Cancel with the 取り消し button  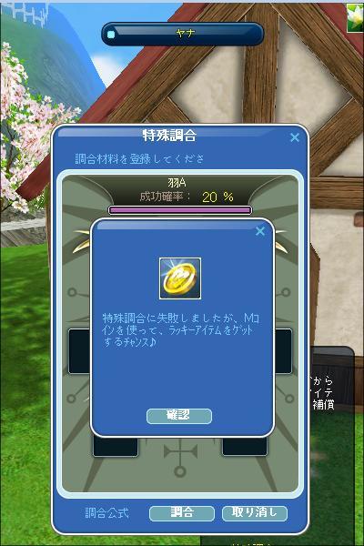point(255,513)
